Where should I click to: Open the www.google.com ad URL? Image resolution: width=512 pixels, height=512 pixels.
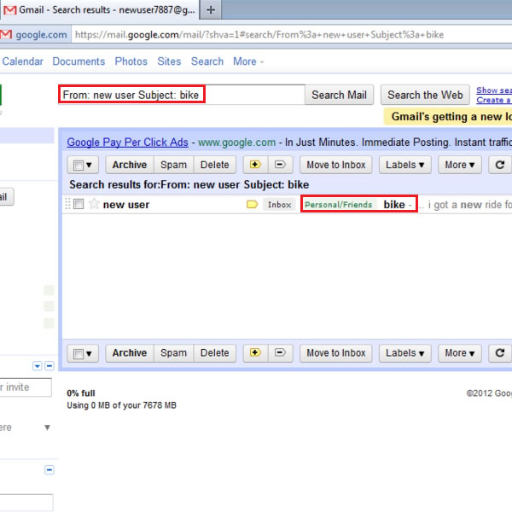(236, 143)
